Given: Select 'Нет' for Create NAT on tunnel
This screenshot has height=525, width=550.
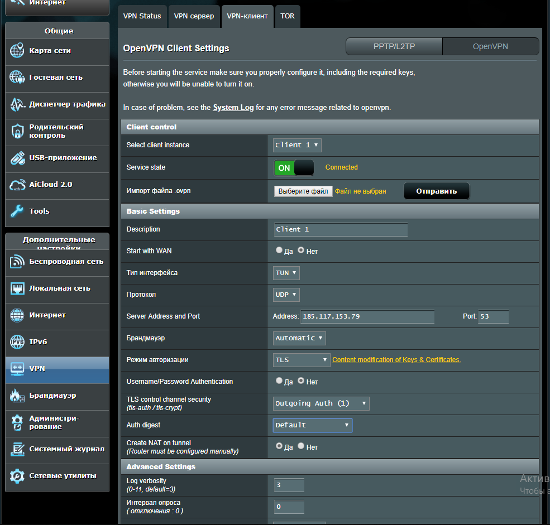Looking at the screenshot, I should 301,446.
